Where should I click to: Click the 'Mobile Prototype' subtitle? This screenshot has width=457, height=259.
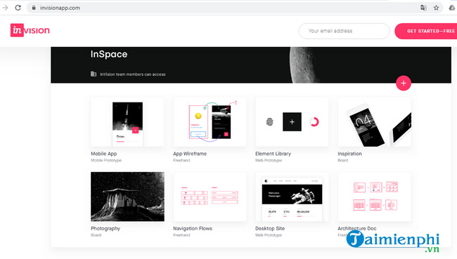click(x=106, y=160)
